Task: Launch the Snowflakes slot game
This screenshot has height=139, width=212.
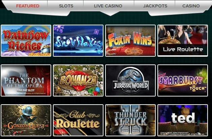Action: click(x=78, y=40)
